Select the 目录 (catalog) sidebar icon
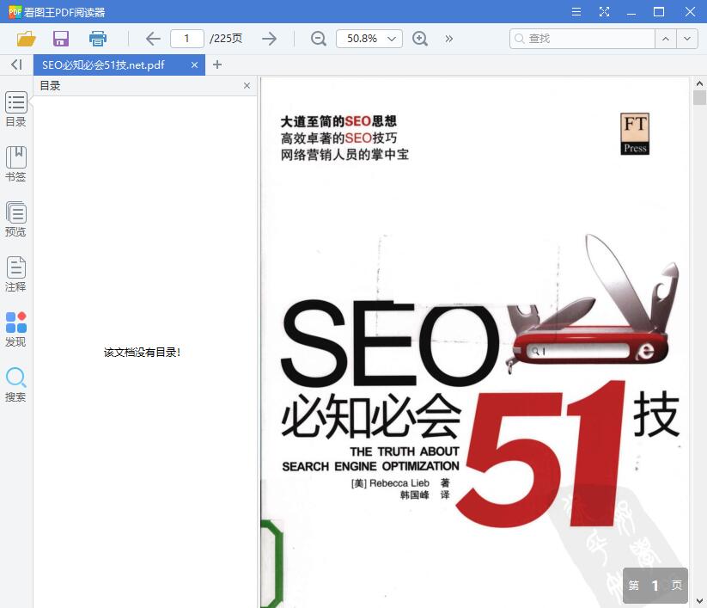The image size is (707, 608). pos(15,108)
